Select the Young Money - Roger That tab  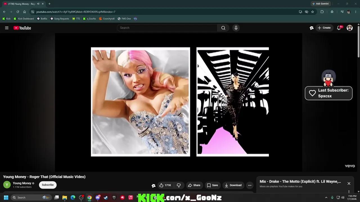tap(24, 4)
